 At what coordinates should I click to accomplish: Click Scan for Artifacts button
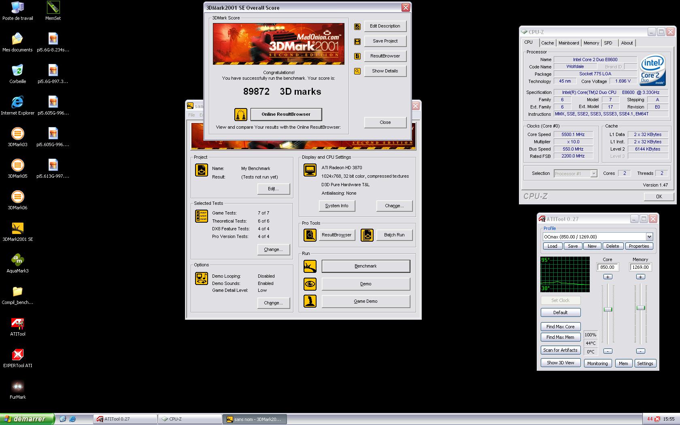[560, 351]
